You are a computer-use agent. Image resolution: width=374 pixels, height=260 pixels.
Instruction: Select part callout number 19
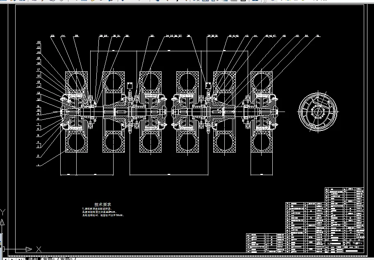coord(39,58)
